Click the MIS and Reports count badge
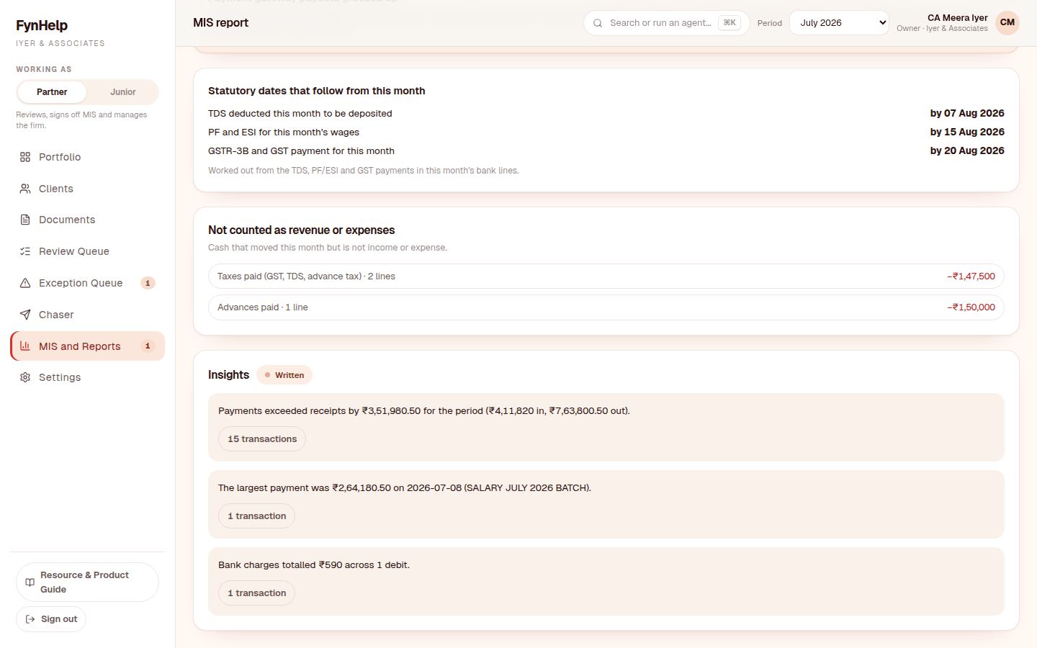The height and width of the screenshot is (648, 1037). coord(148,346)
